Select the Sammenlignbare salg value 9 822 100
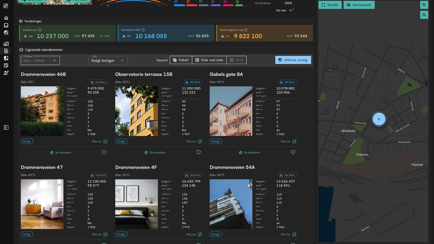Screen dimensions: 434x244 (x=248, y=36)
